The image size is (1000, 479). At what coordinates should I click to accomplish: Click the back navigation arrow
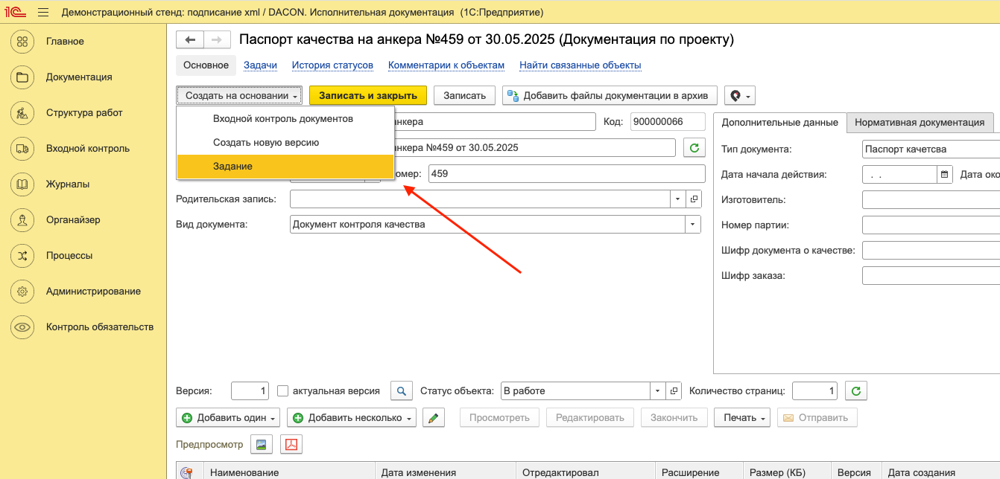click(190, 40)
